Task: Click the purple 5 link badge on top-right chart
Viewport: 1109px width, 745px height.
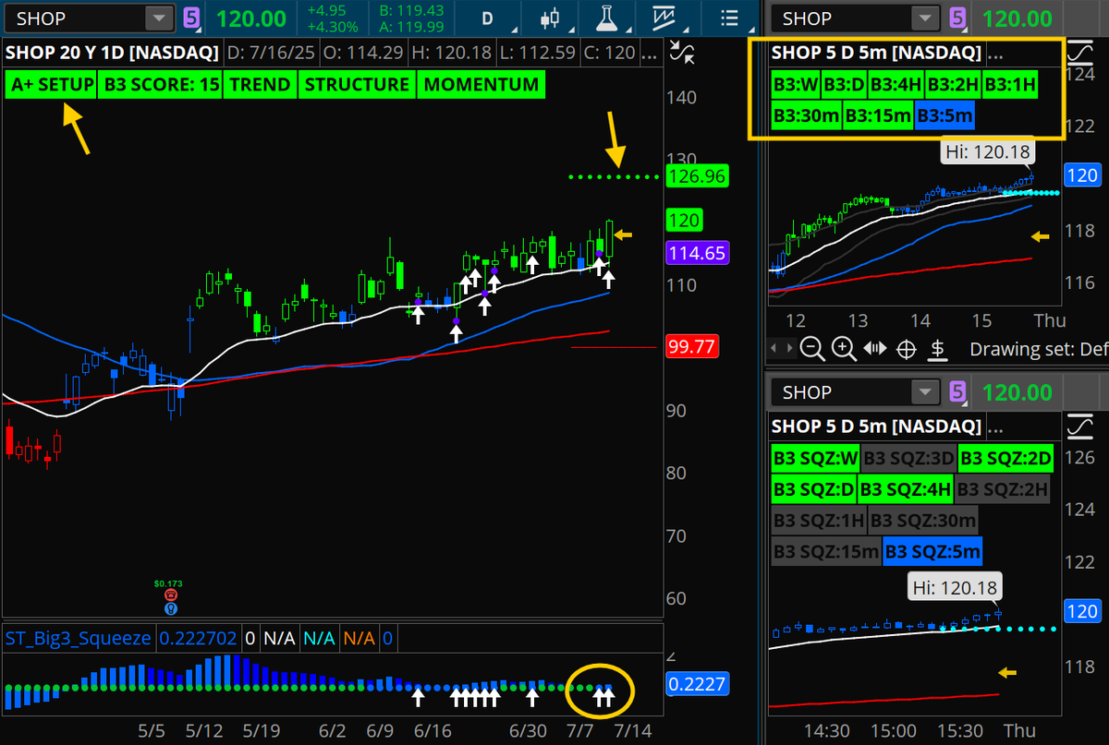Action: click(957, 18)
